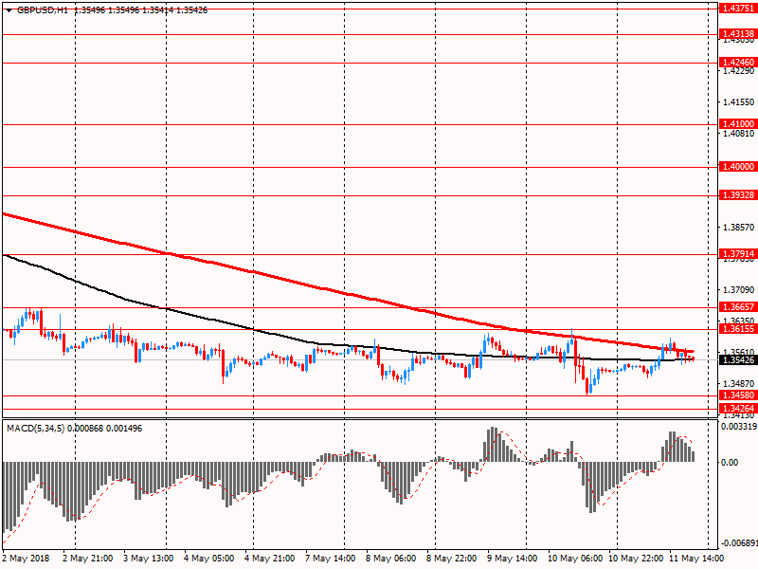758x569 pixels.
Task: Click the 1.41550 price axis value
Action: coord(739,102)
